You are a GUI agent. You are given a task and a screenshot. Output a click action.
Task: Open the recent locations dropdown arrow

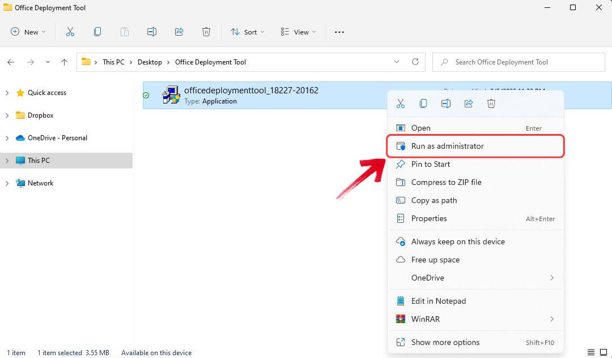tap(48, 62)
